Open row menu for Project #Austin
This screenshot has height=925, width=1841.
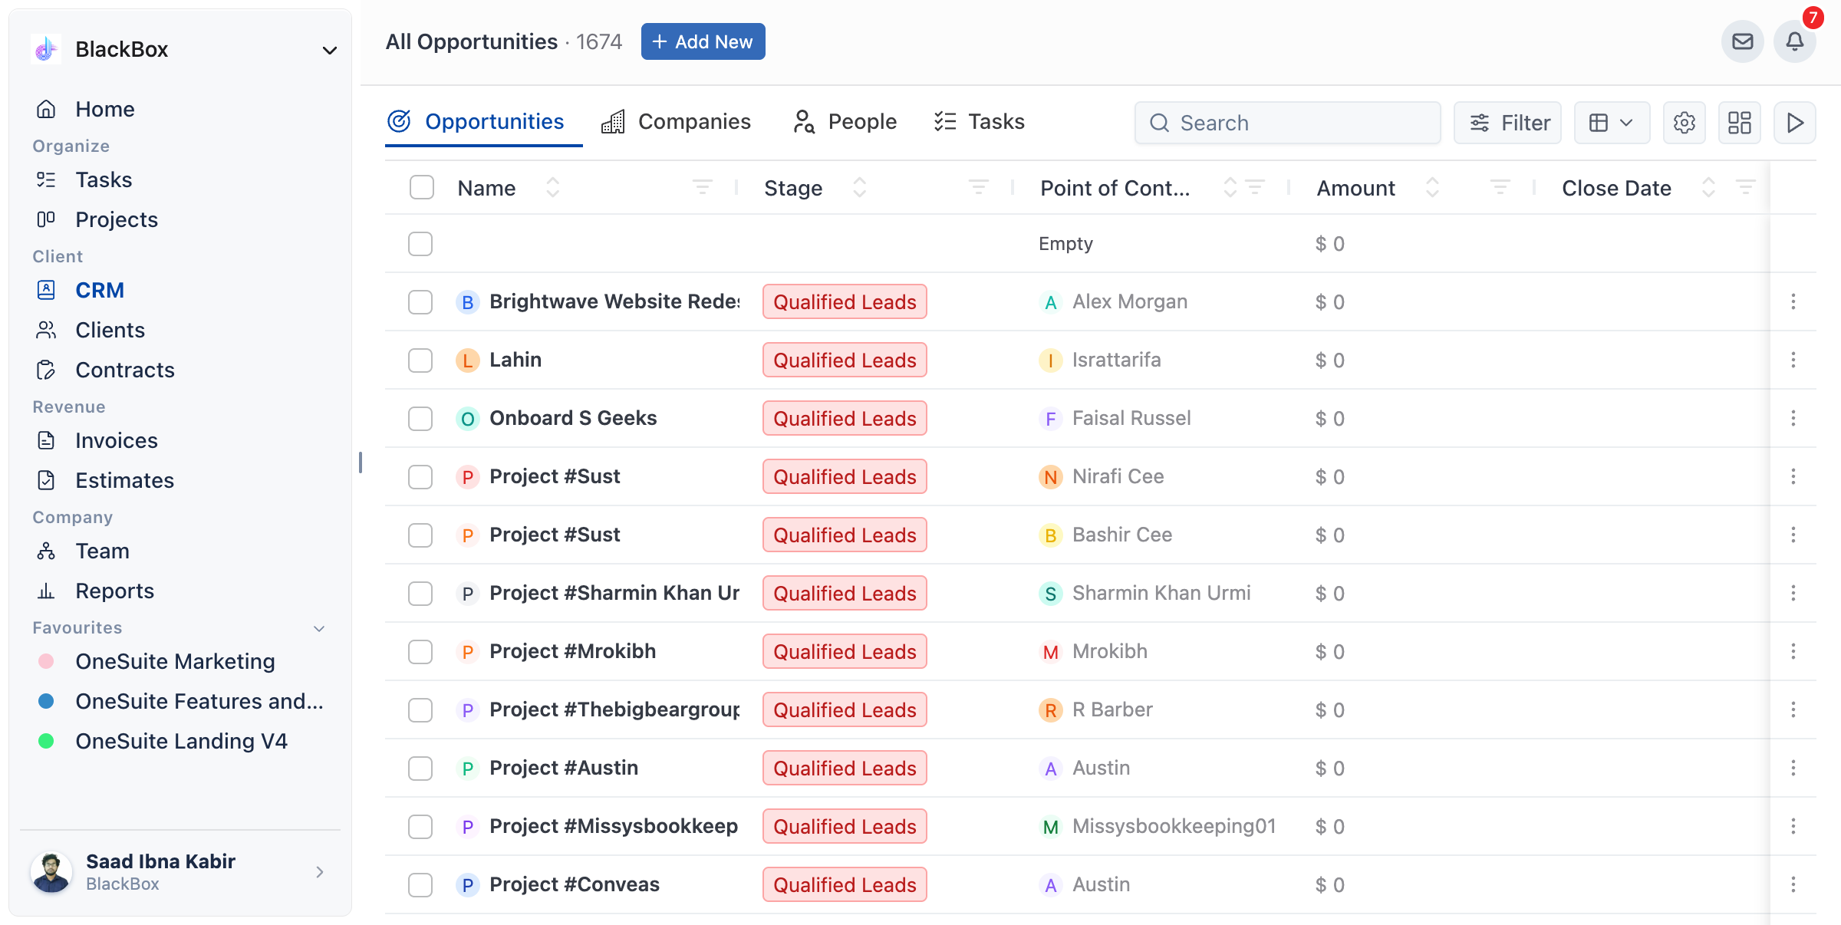point(1793,768)
